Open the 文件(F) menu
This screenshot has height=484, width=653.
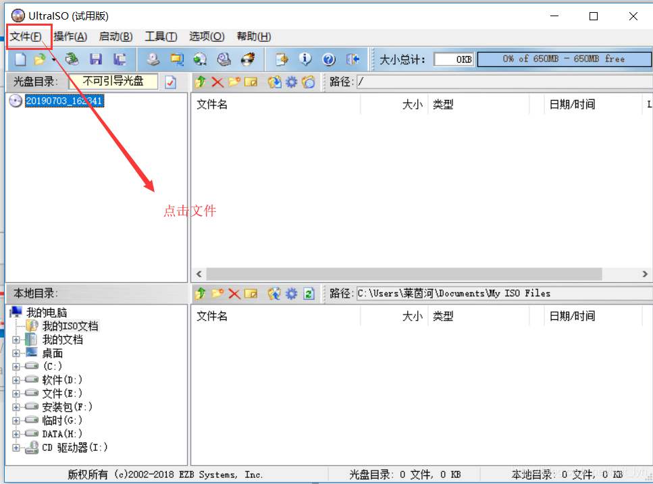[26, 36]
